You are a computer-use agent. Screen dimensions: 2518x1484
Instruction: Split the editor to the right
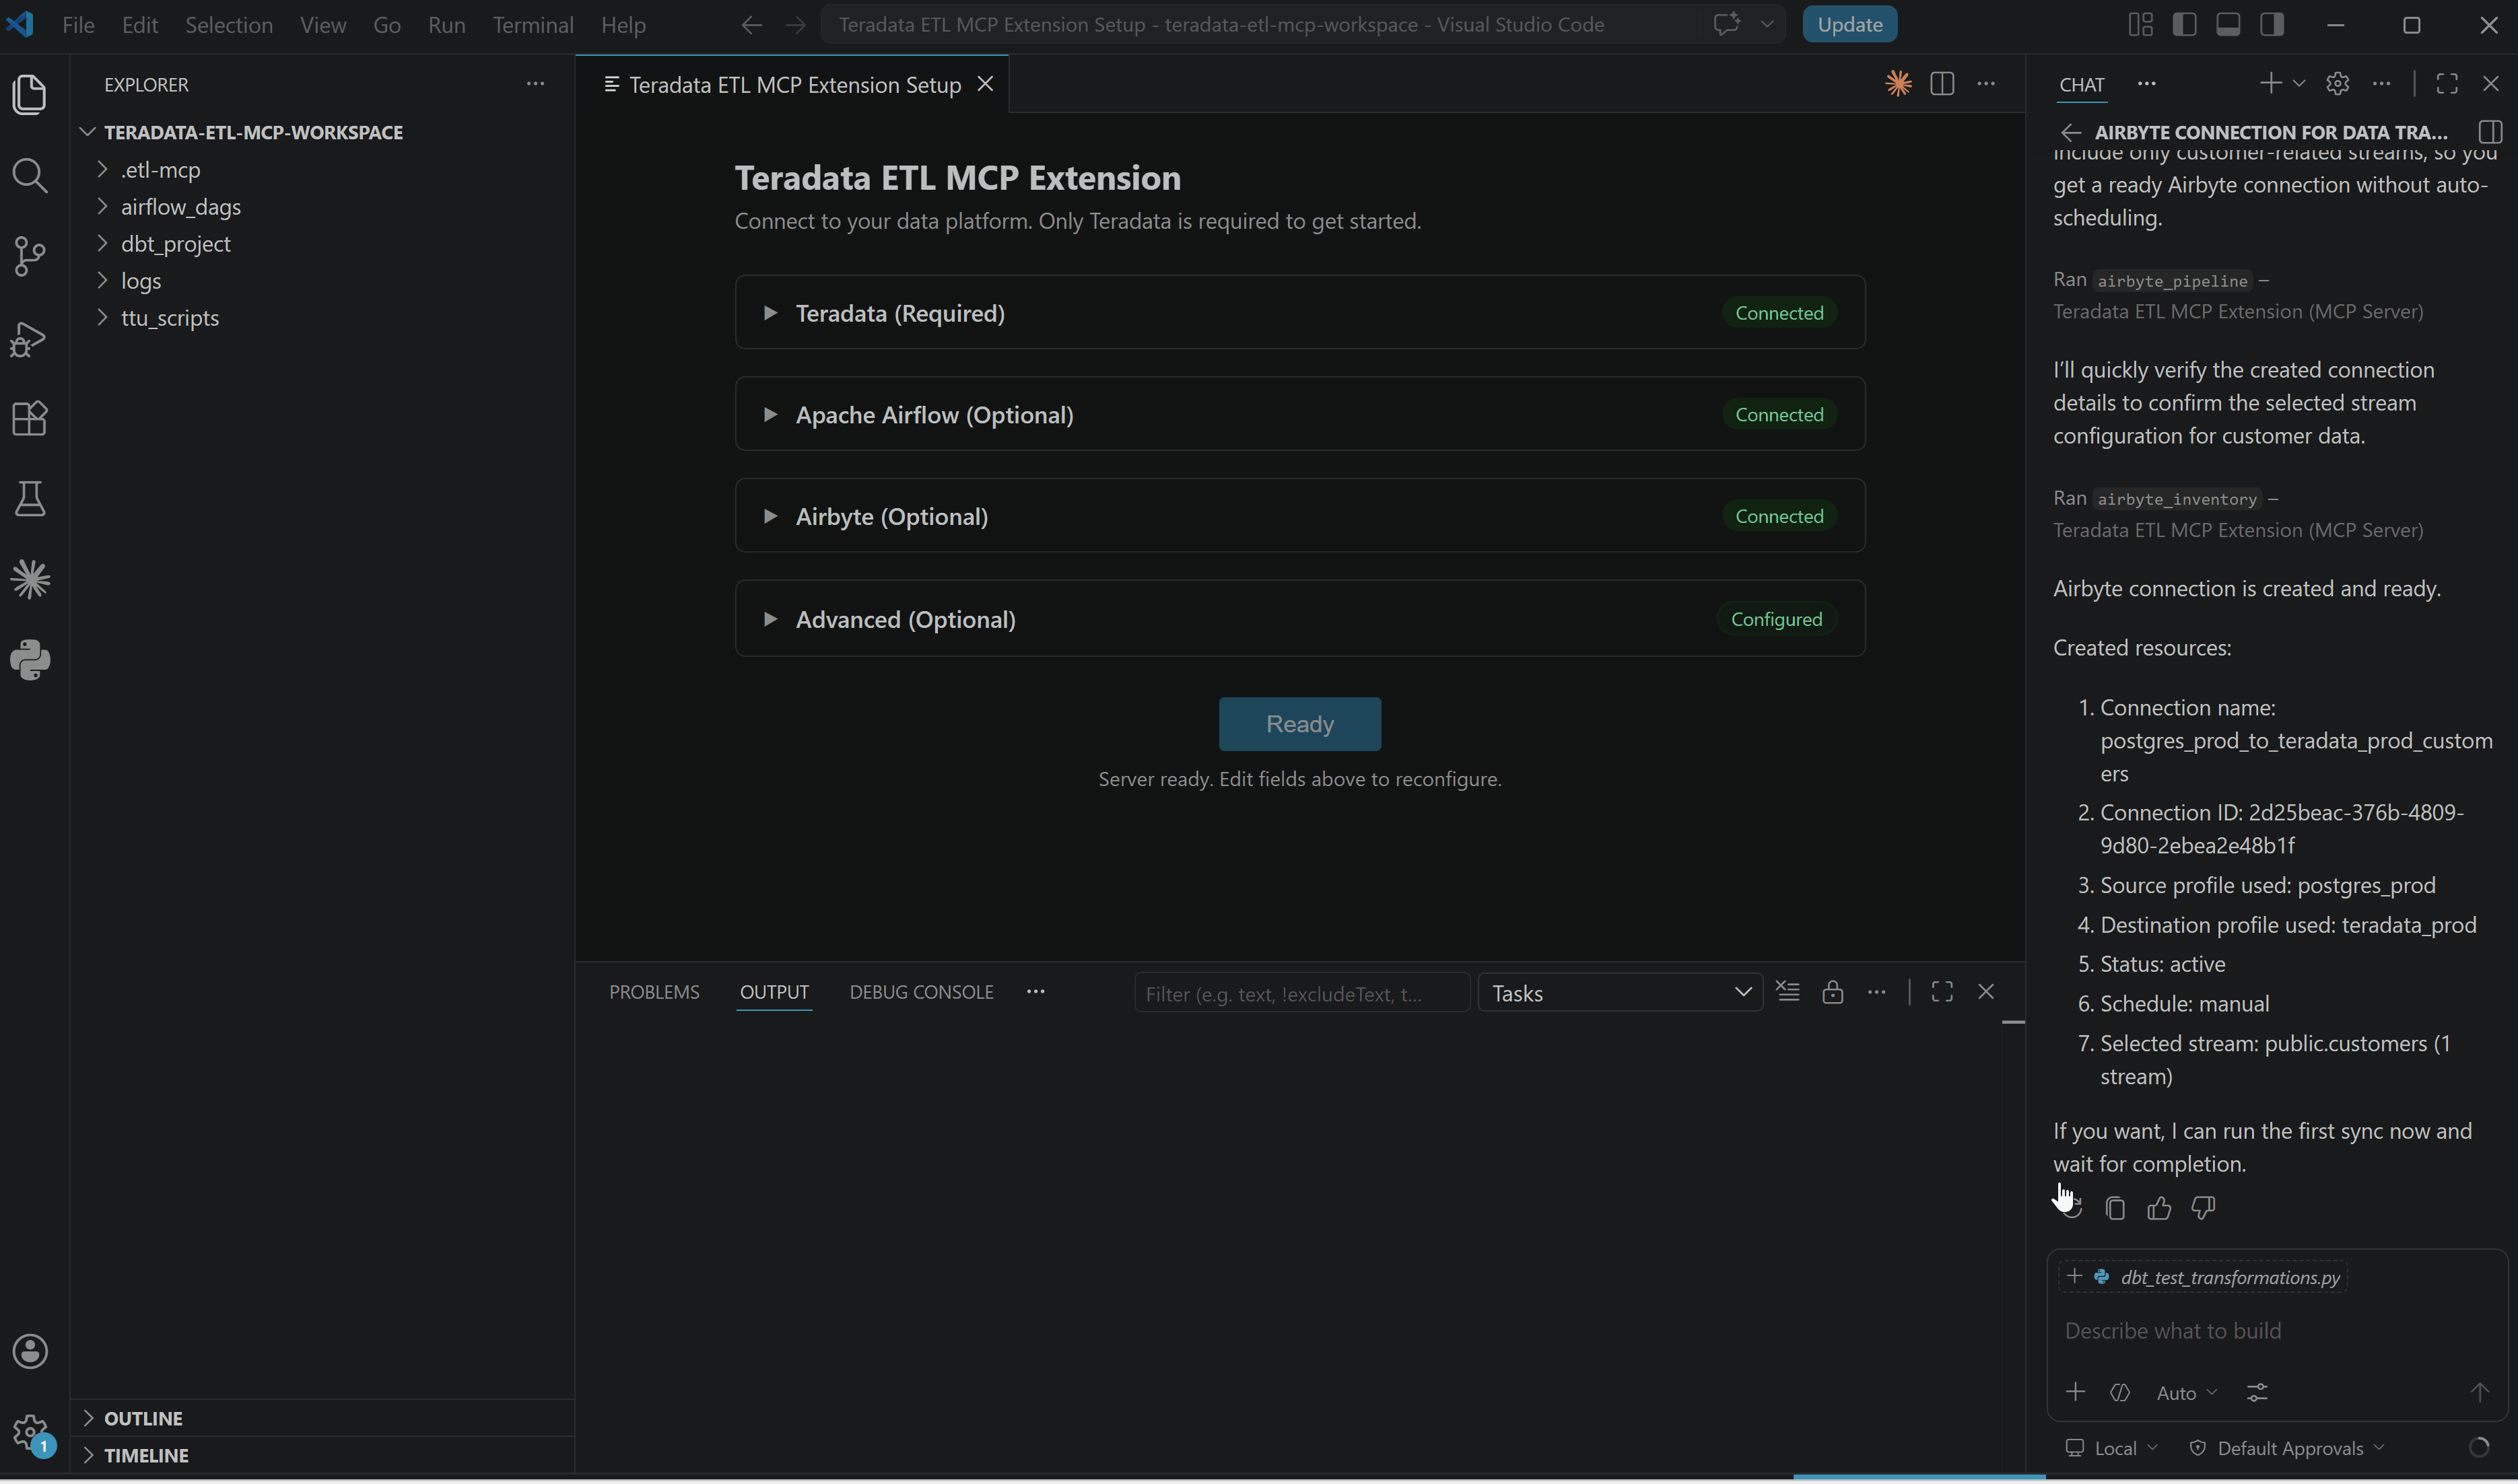[x=1942, y=84]
